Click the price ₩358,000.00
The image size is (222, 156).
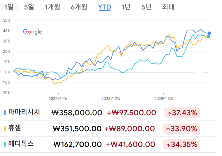77,113
